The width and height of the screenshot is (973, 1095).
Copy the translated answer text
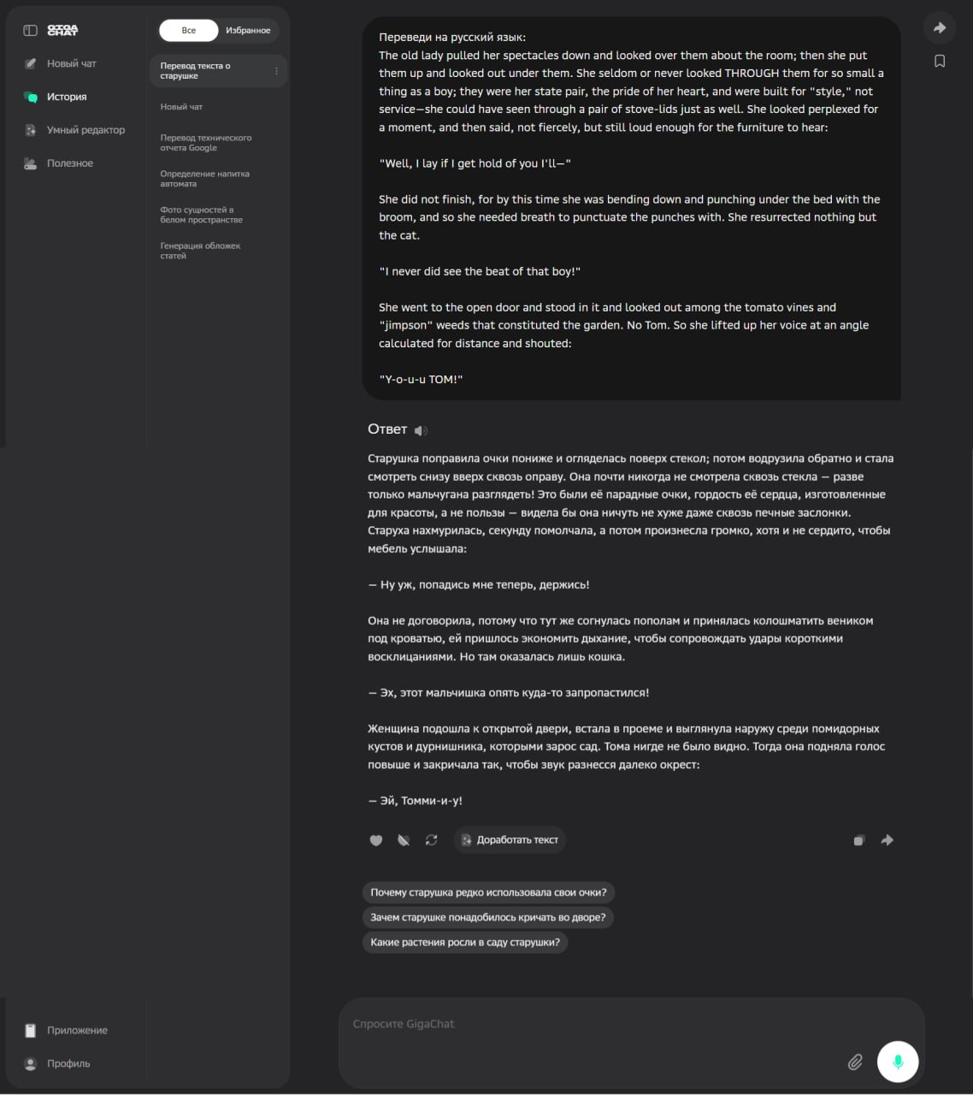[858, 840]
